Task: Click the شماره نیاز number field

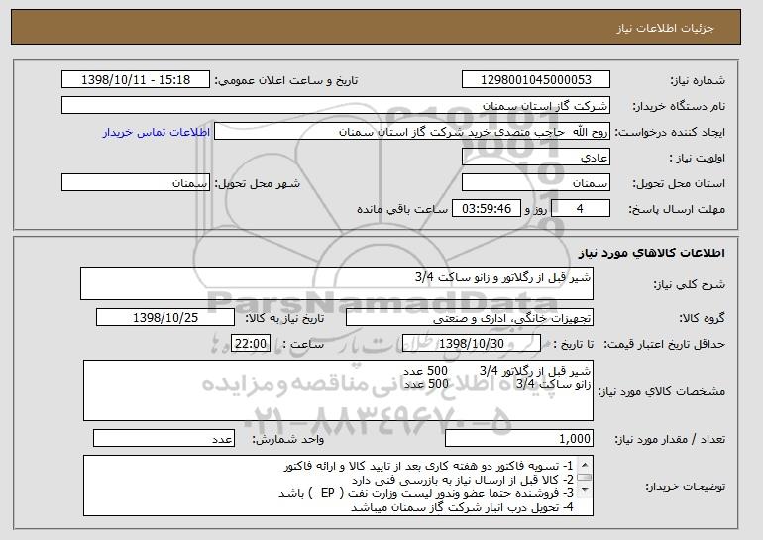Action: pos(536,80)
